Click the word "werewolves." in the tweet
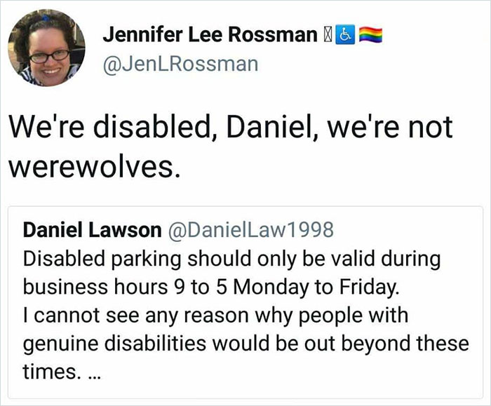The image size is (491, 406). tap(89, 168)
